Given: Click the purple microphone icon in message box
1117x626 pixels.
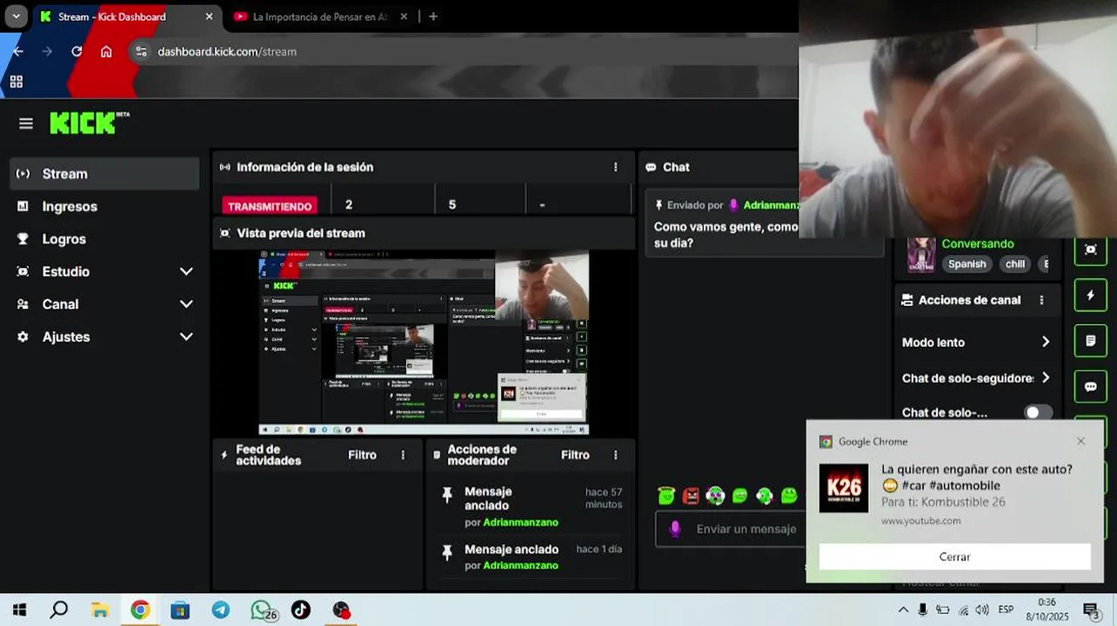Looking at the screenshot, I should tap(675, 529).
